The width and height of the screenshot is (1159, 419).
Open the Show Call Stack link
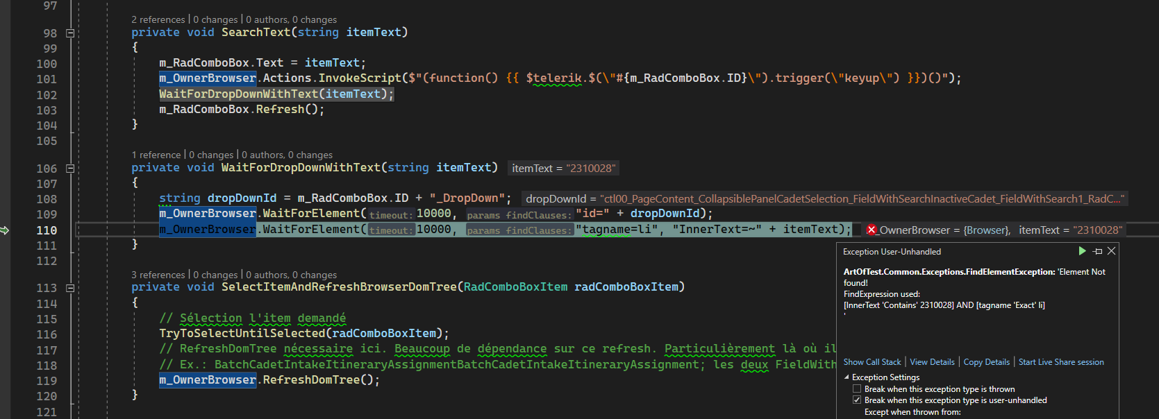(872, 362)
